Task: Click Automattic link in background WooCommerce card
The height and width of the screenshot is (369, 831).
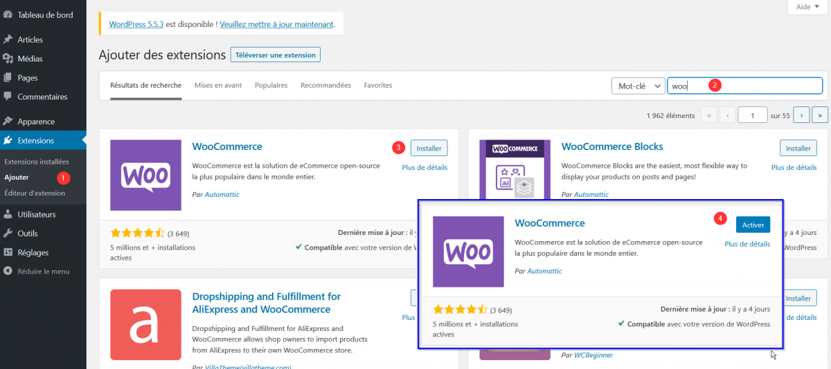Action: pyautogui.click(x=222, y=194)
